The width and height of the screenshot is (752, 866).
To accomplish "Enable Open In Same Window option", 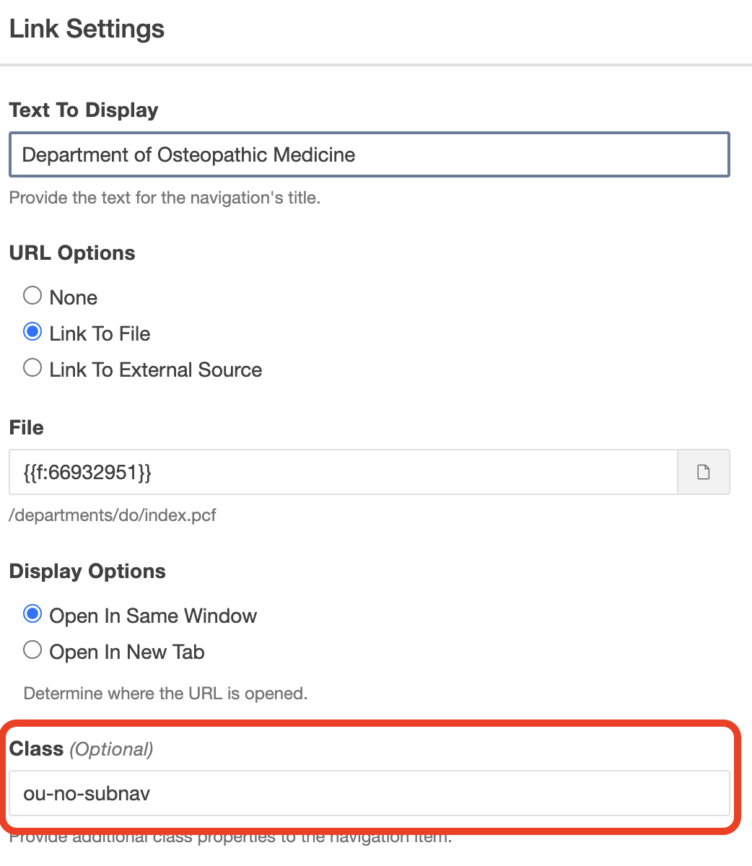I will pyautogui.click(x=33, y=615).
